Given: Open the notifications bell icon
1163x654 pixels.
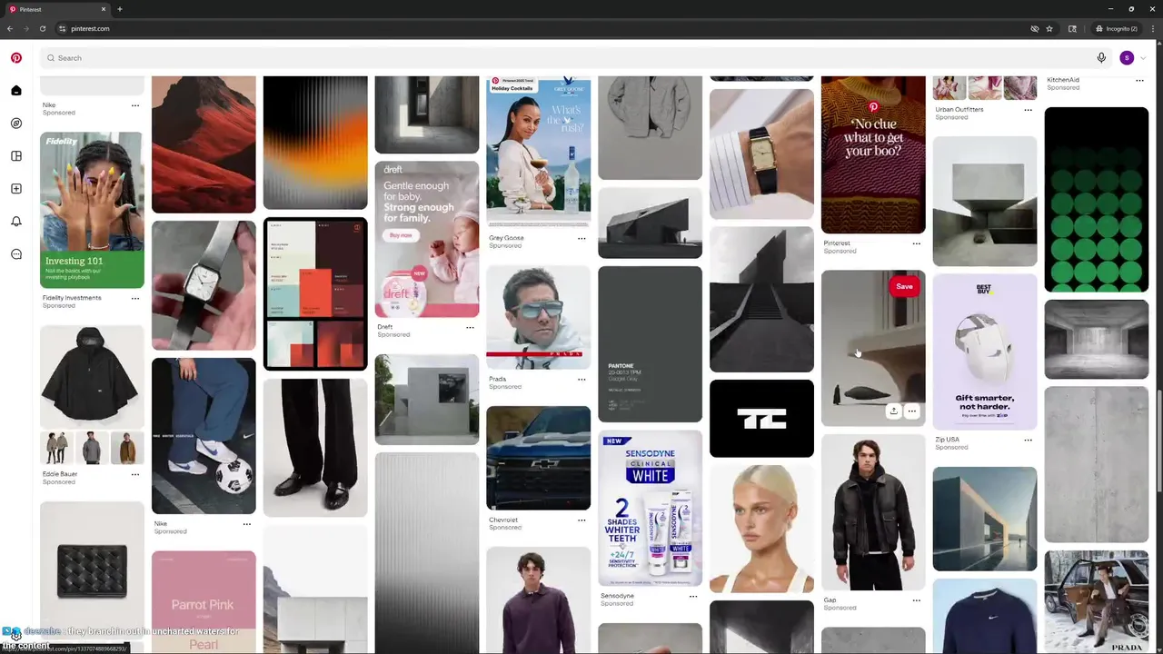Looking at the screenshot, I should point(16,222).
